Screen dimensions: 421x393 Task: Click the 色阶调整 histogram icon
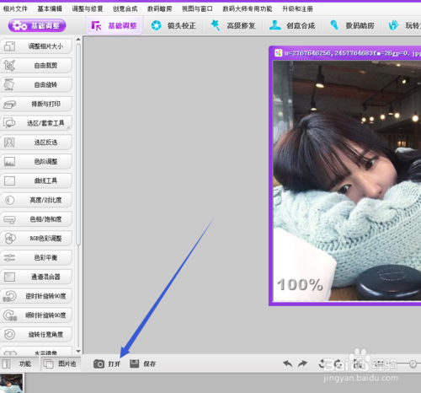pyautogui.click(x=9, y=162)
